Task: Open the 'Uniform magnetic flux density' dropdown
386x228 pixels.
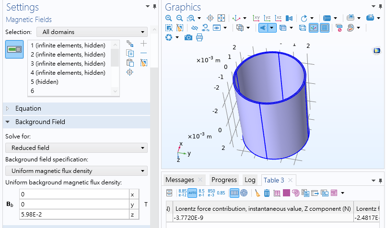Action: tap(76, 171)
